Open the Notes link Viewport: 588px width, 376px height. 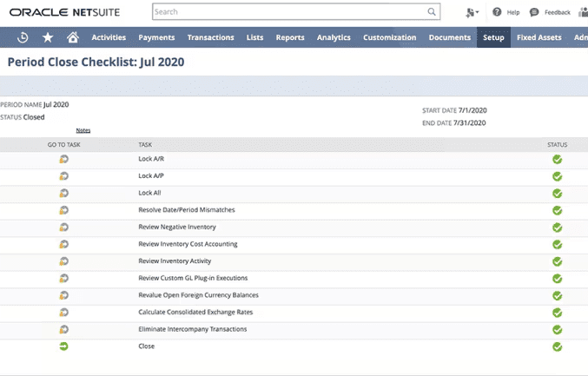pyautogui.click(x=83, y=130)
